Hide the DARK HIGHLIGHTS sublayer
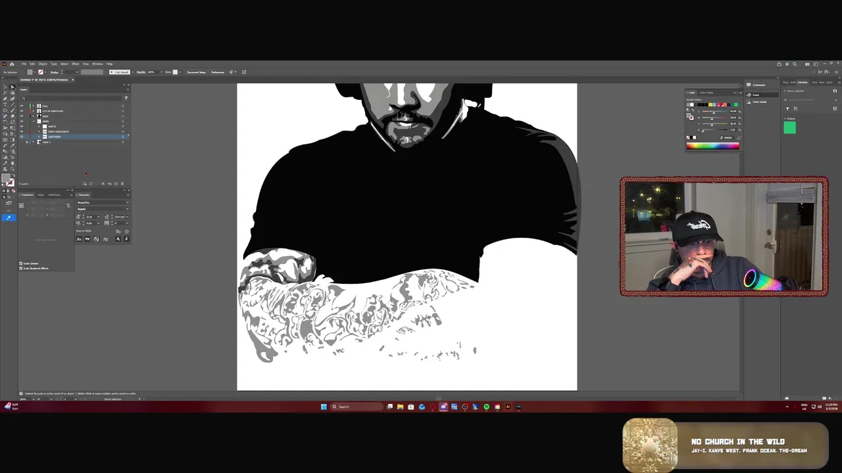The image size is (842, 473). pos(22,131)
